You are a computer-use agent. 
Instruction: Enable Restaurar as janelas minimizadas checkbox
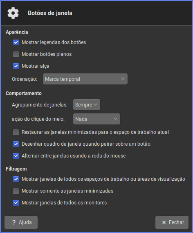(16, 132)
